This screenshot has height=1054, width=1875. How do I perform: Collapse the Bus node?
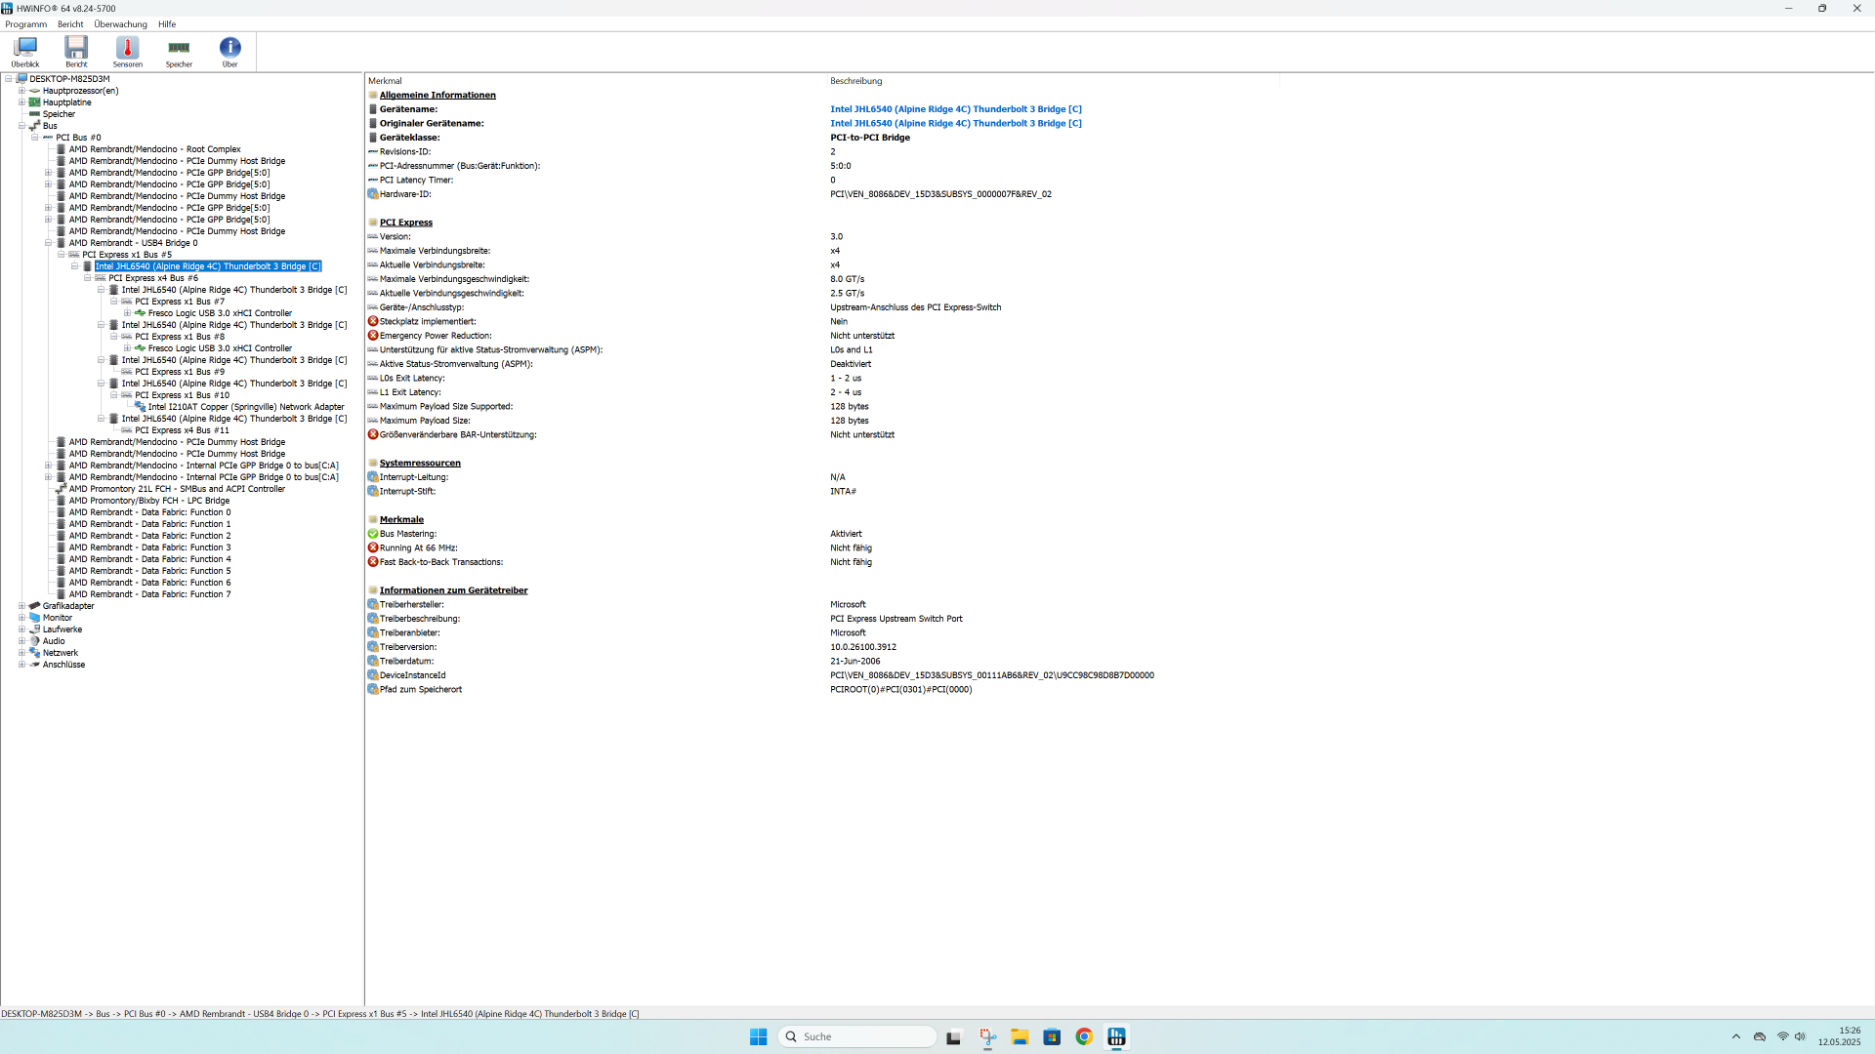(x=21, y=126)
